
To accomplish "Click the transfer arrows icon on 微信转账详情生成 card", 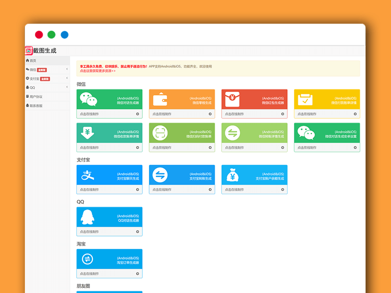I will tap(233, 133).
